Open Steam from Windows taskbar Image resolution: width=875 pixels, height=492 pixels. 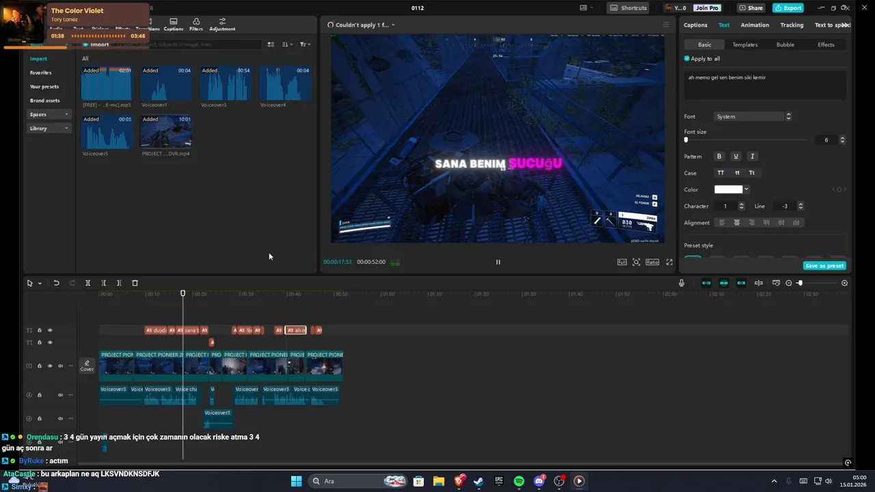pos(479,481)
